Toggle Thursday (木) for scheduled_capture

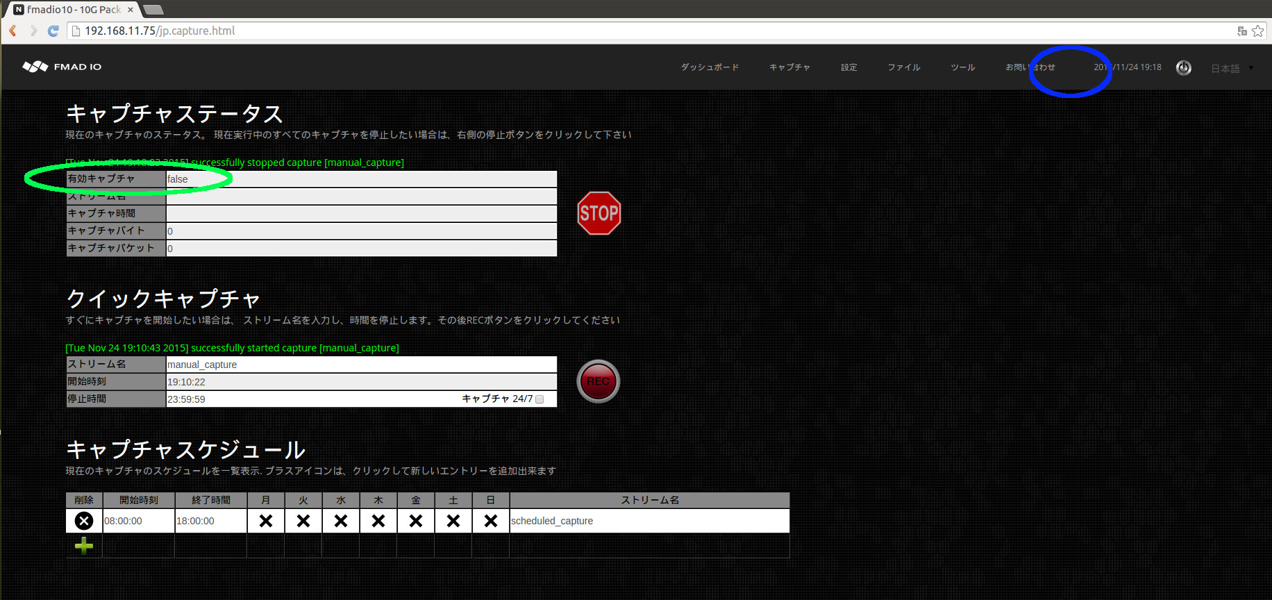coord(378,521)
